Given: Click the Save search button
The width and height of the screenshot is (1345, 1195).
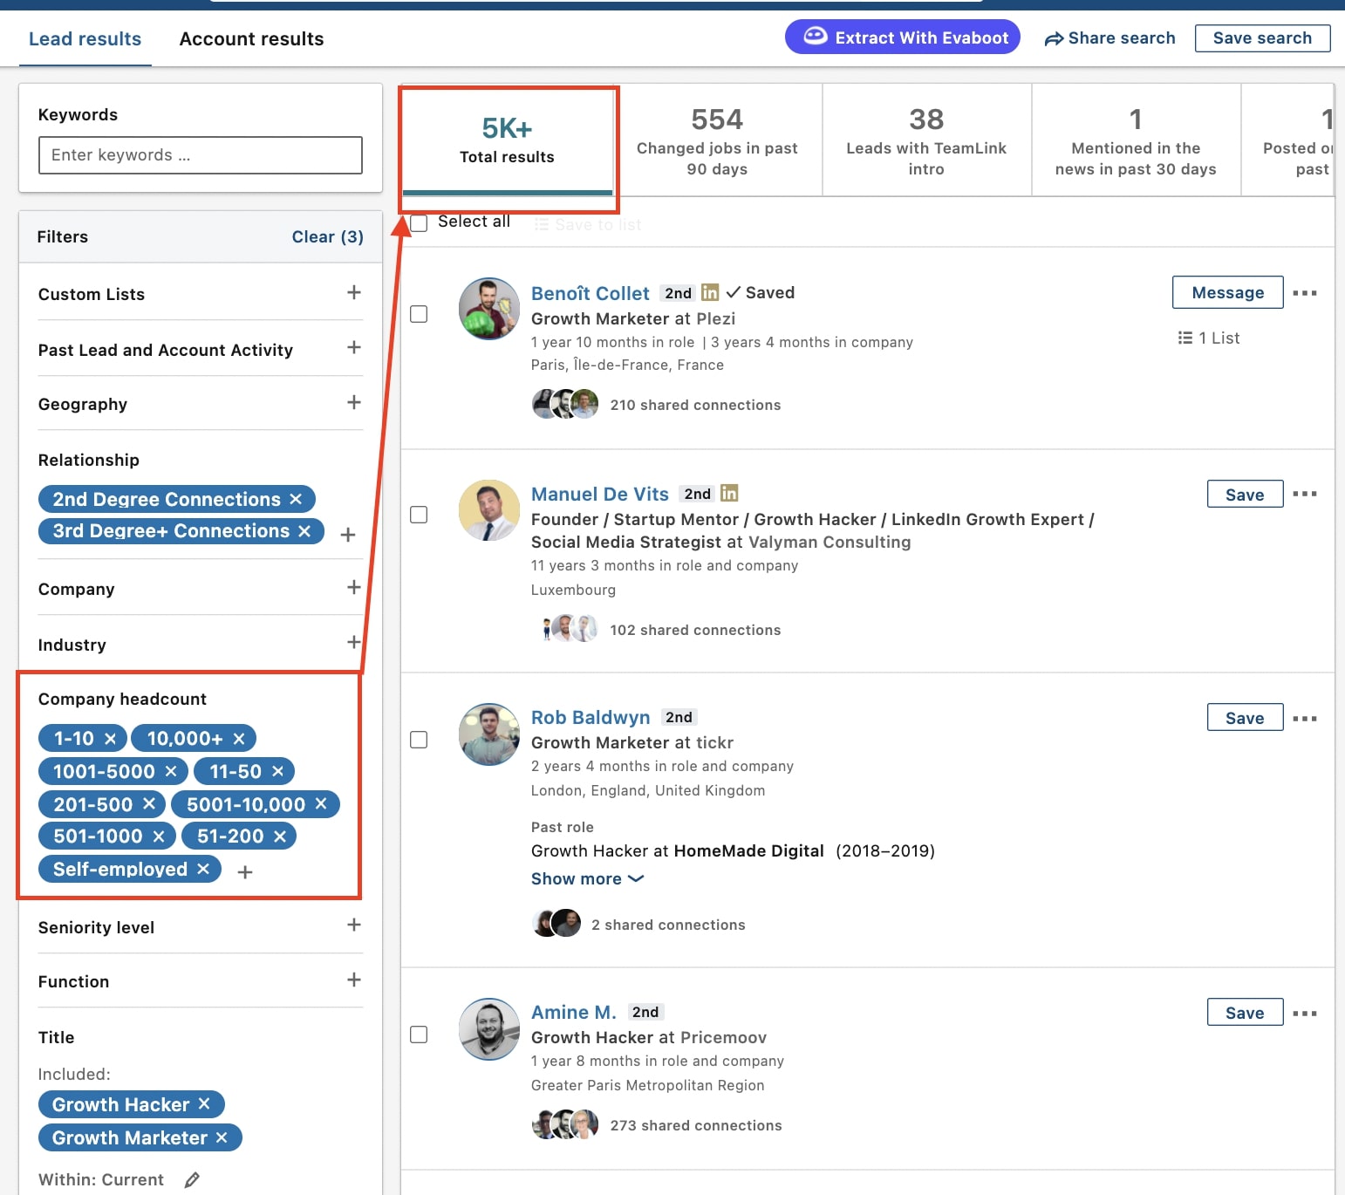Looking at the screenshot, I should [1262, 38].
